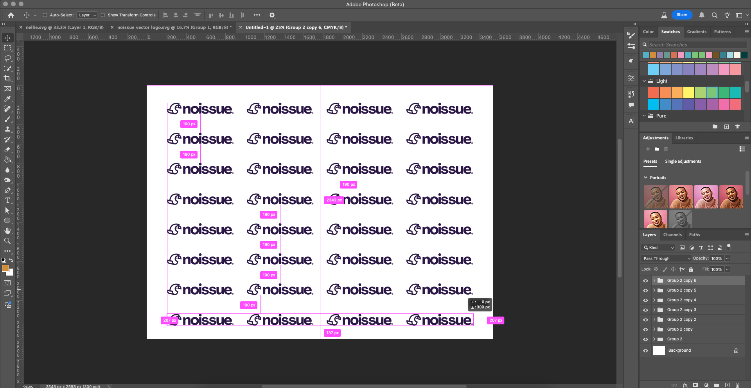Select the Background layer thumbnail

(659, 351)
